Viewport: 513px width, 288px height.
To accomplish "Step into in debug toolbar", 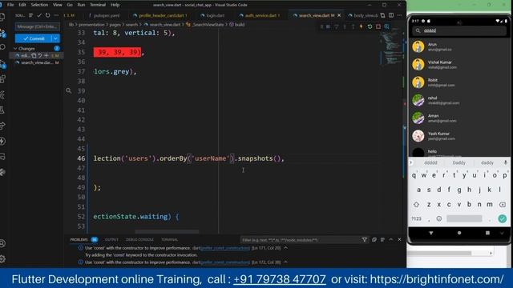I will (345, 26).
